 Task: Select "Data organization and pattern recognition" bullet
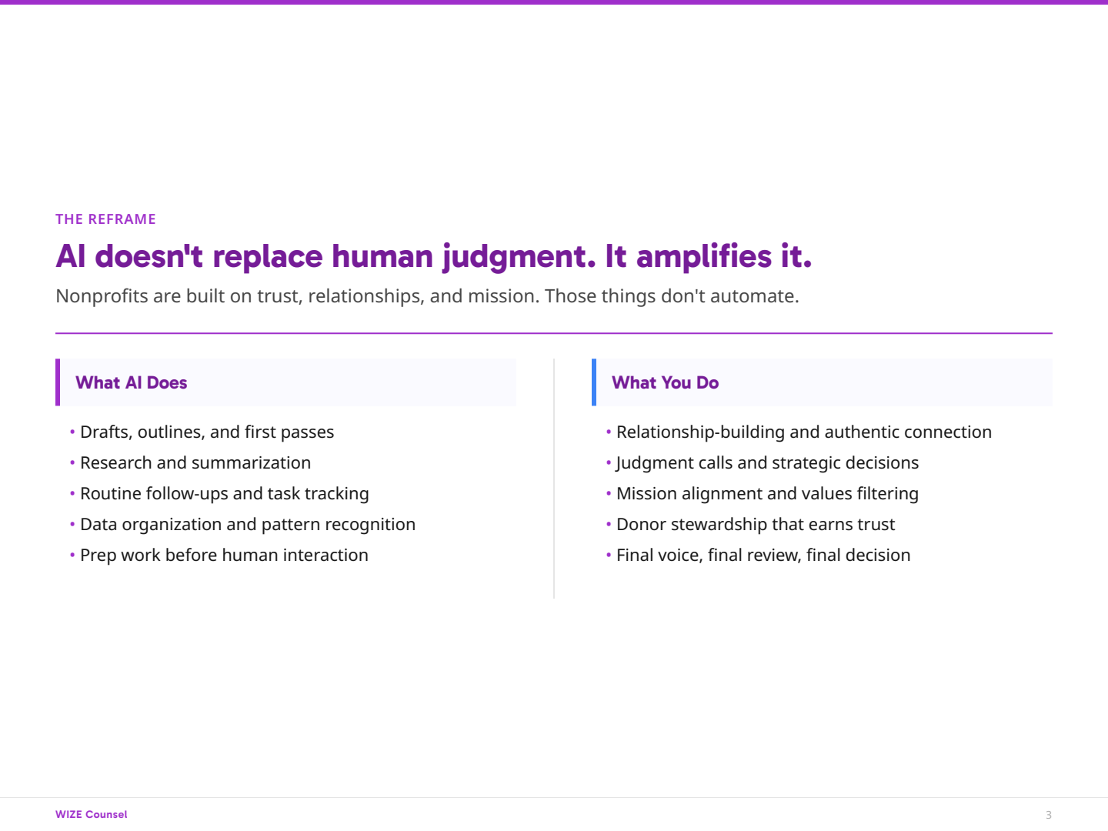click(247, 525)
